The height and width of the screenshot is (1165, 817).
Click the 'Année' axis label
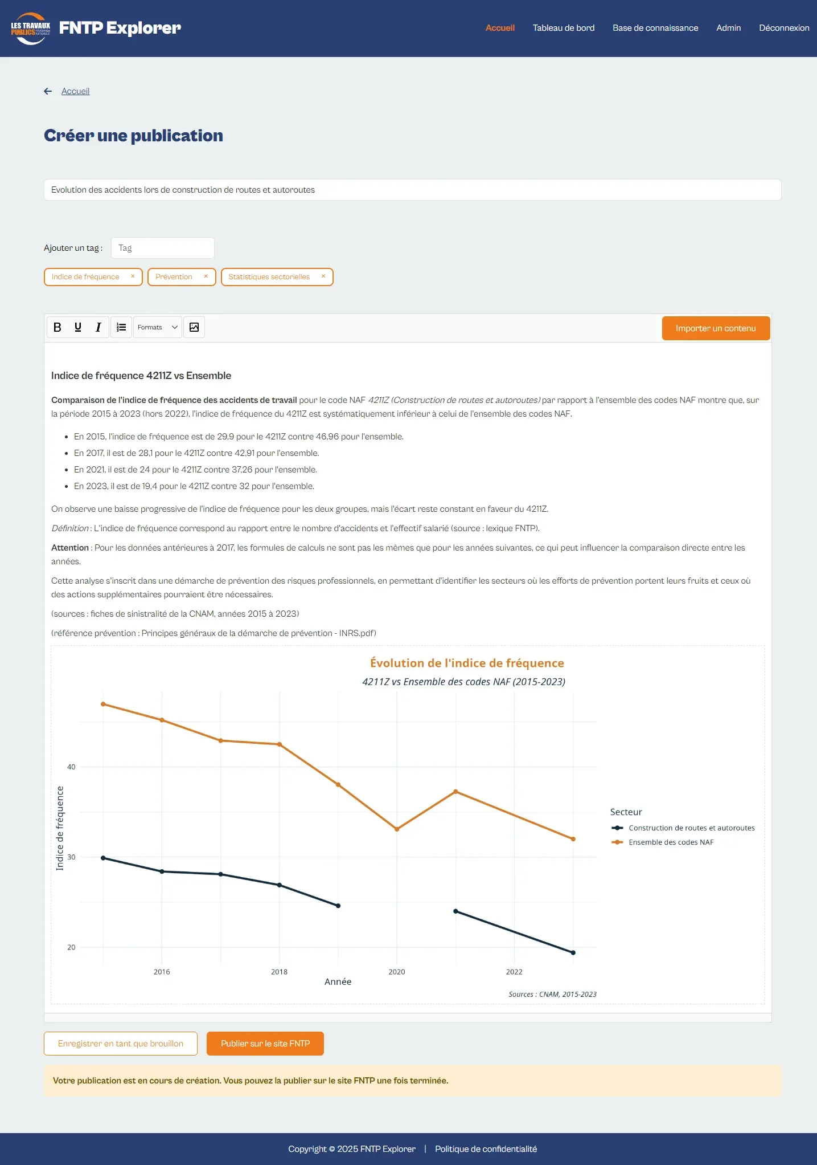(x=338, y=981)
